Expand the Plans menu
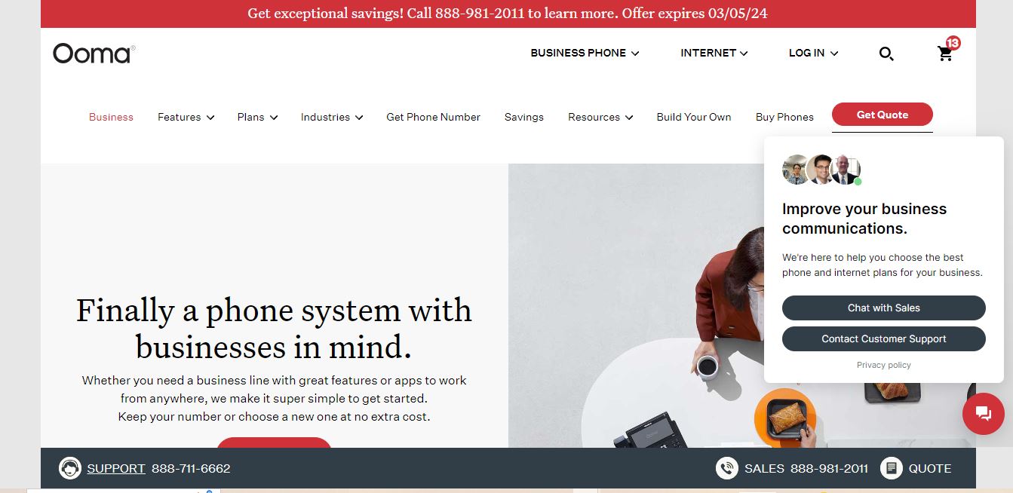1013x493 pixels. coord(257,117)
